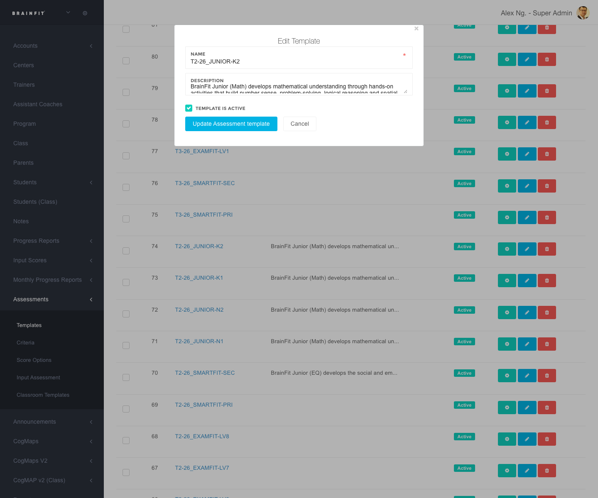This screenshot has width=598, height=498.
Task: Edit the T3-26_EXAMFIT-LV1 template
Action: [527, 154]
